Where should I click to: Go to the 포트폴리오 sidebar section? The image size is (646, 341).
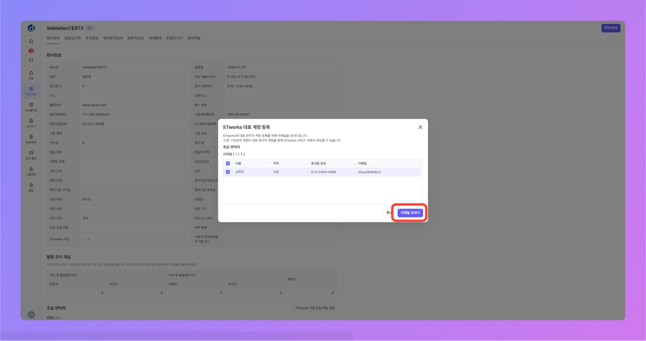(31, 107)
